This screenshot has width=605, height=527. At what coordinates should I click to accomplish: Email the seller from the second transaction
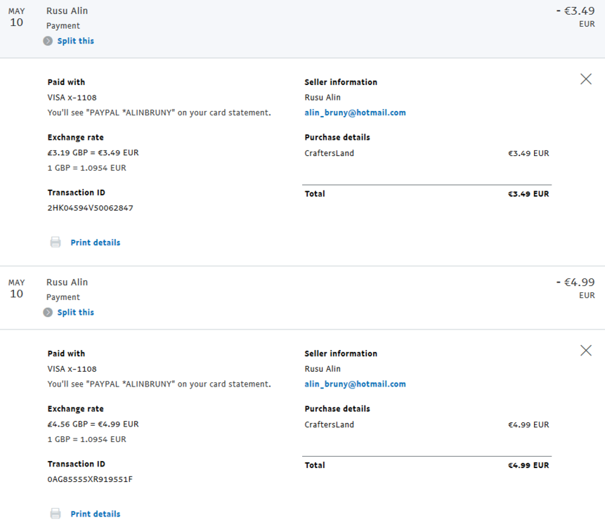(x=355, y=384)
